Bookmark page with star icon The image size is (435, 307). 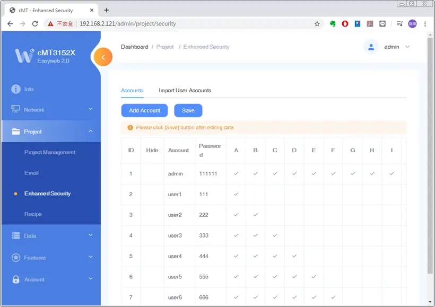[317, 24]
